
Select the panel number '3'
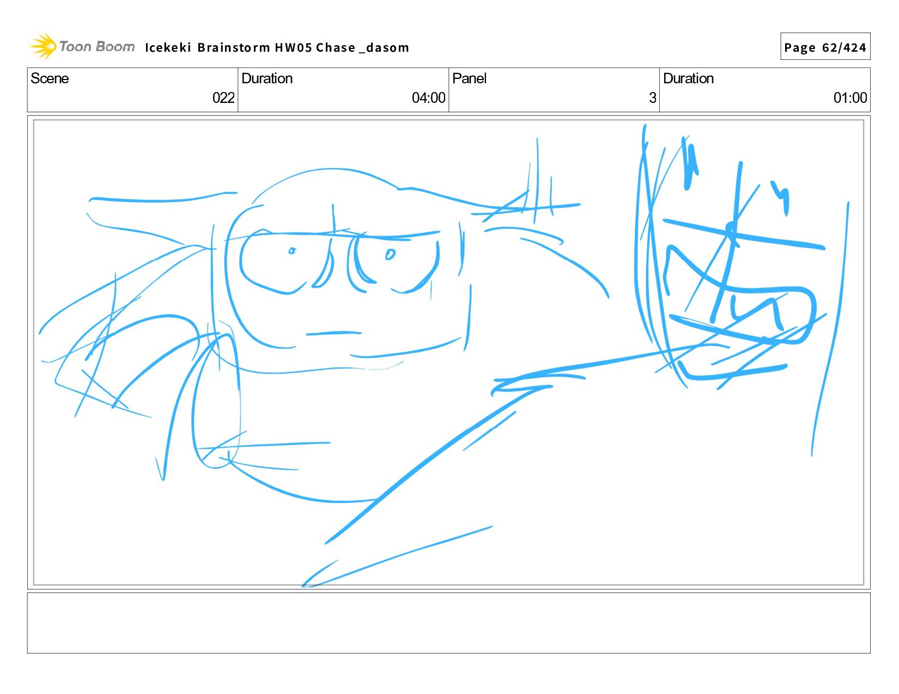[652, 98]
